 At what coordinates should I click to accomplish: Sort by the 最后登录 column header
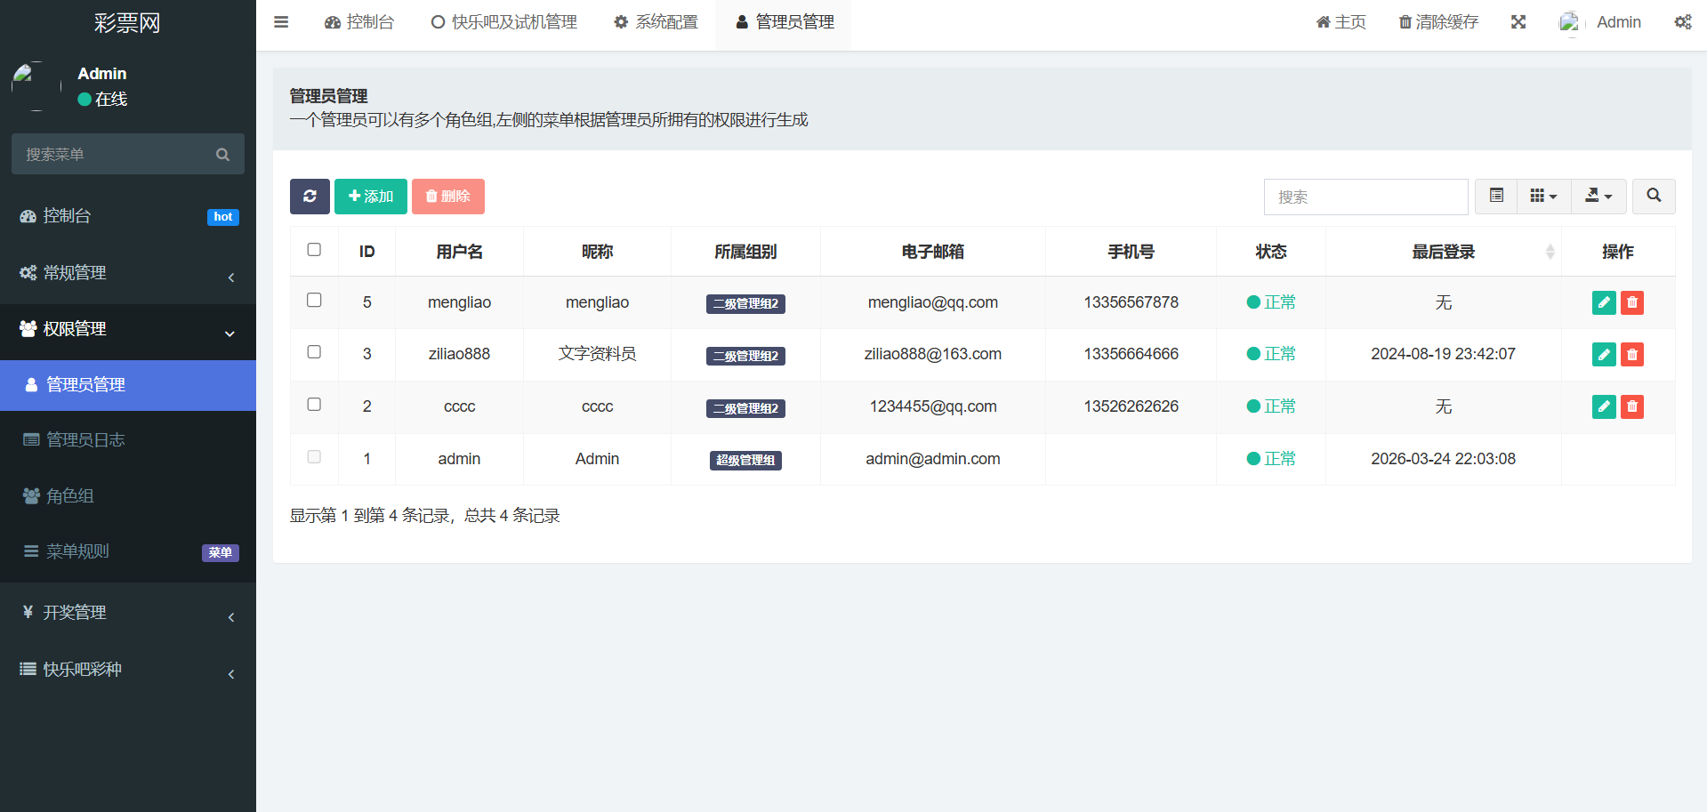point(1443,252)
